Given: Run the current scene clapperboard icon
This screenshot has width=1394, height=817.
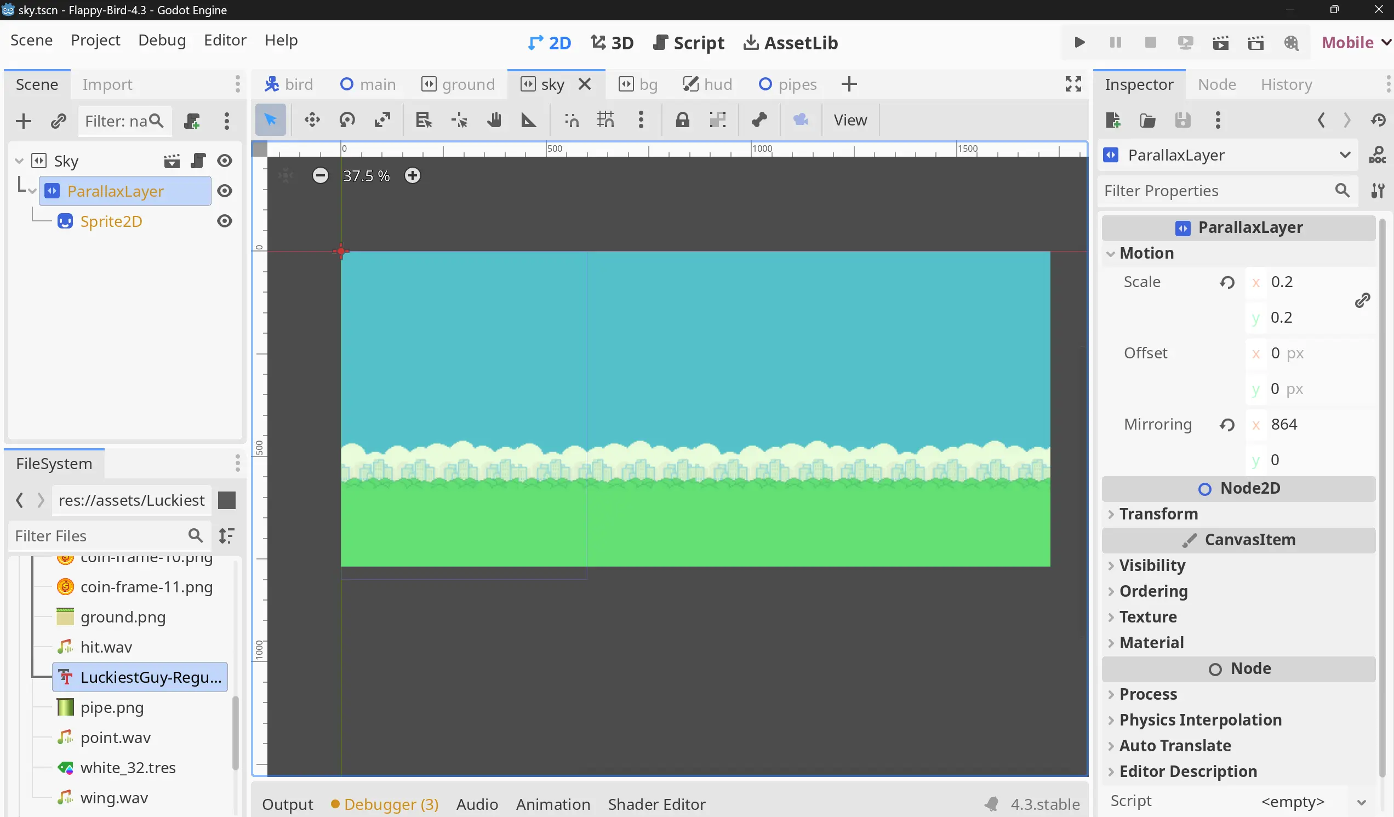Looking at the screenshot, I should click(x=1221, y=43).
